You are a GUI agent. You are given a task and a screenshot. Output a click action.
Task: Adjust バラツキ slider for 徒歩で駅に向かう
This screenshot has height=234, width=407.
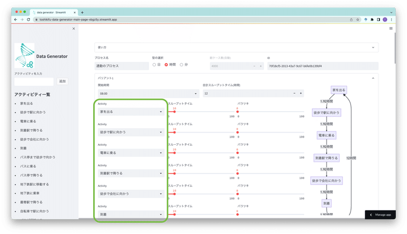click(x=238, y=133)
